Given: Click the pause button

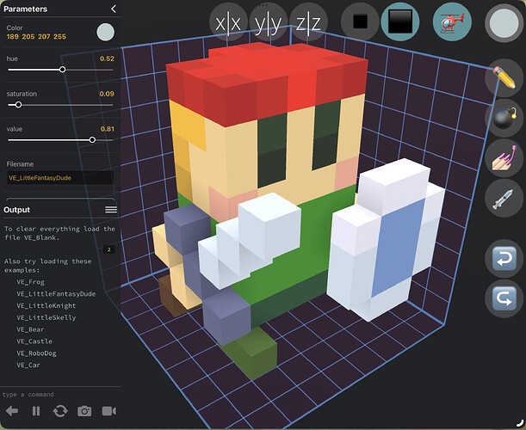Looking at the screenshot, I should [x=36, y=411].
